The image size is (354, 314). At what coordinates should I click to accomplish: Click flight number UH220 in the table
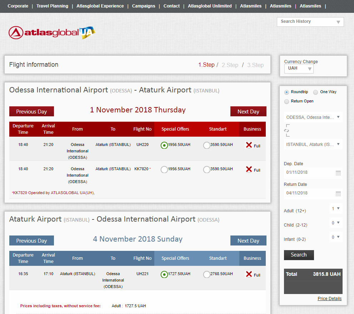143,145
